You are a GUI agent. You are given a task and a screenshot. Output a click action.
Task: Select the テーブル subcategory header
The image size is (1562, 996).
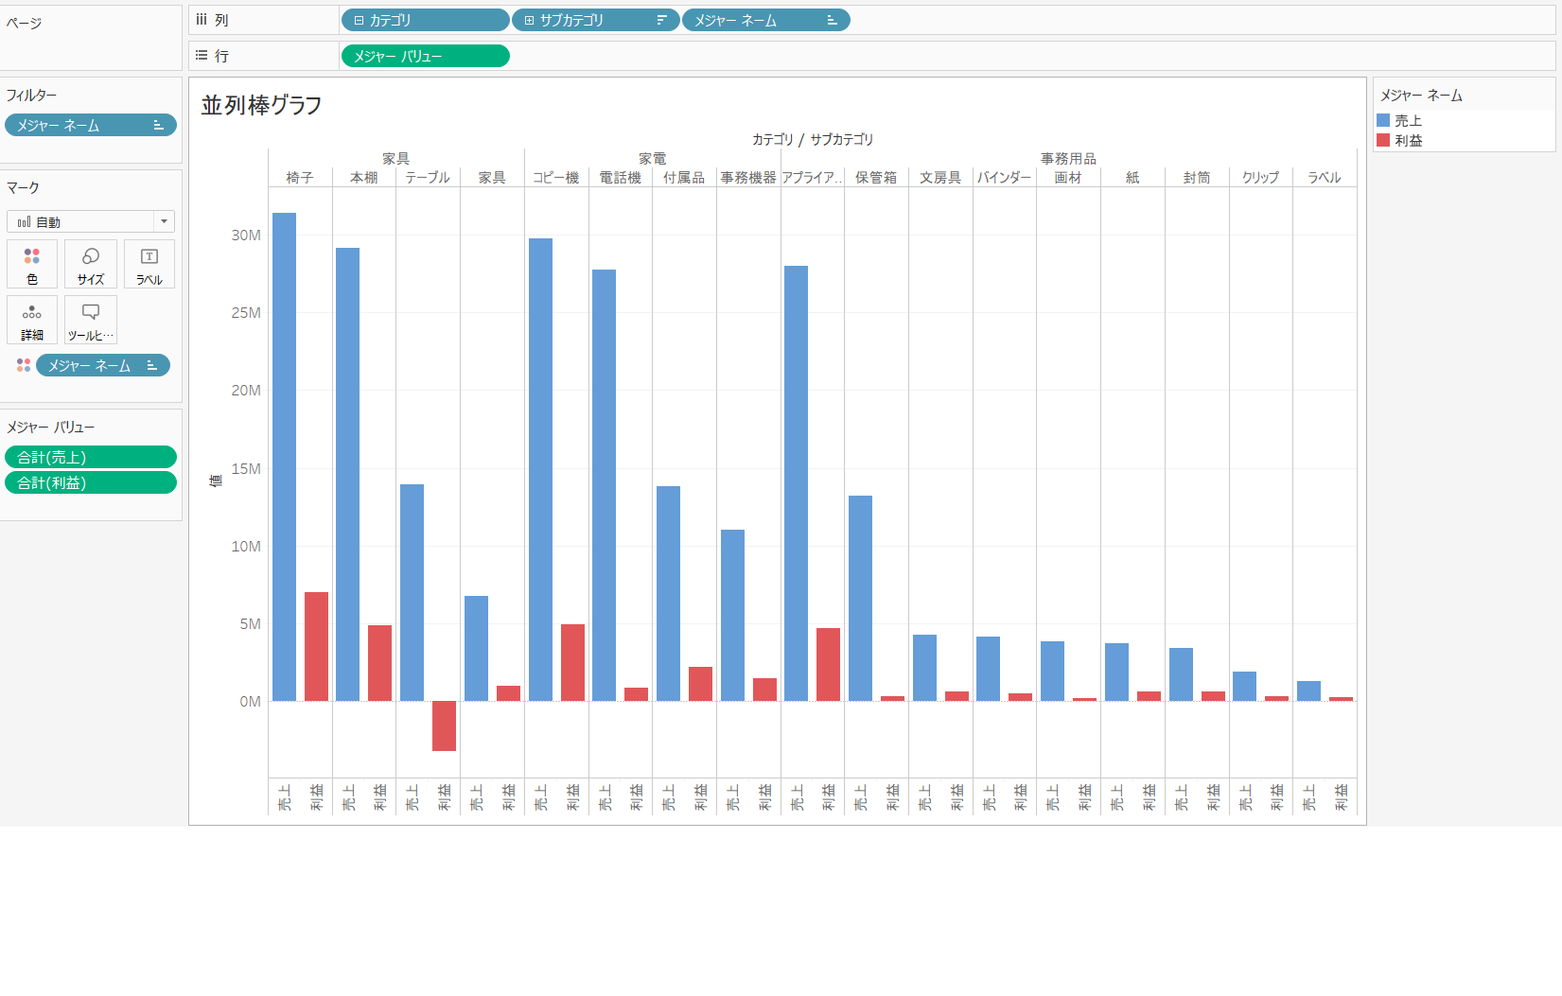tap(428, 177)
